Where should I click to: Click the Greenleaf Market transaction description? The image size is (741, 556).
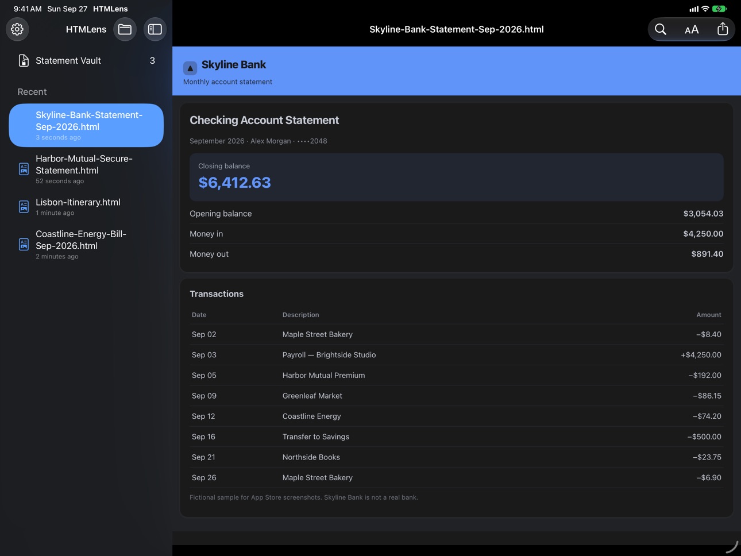click(x=312, y=396)
